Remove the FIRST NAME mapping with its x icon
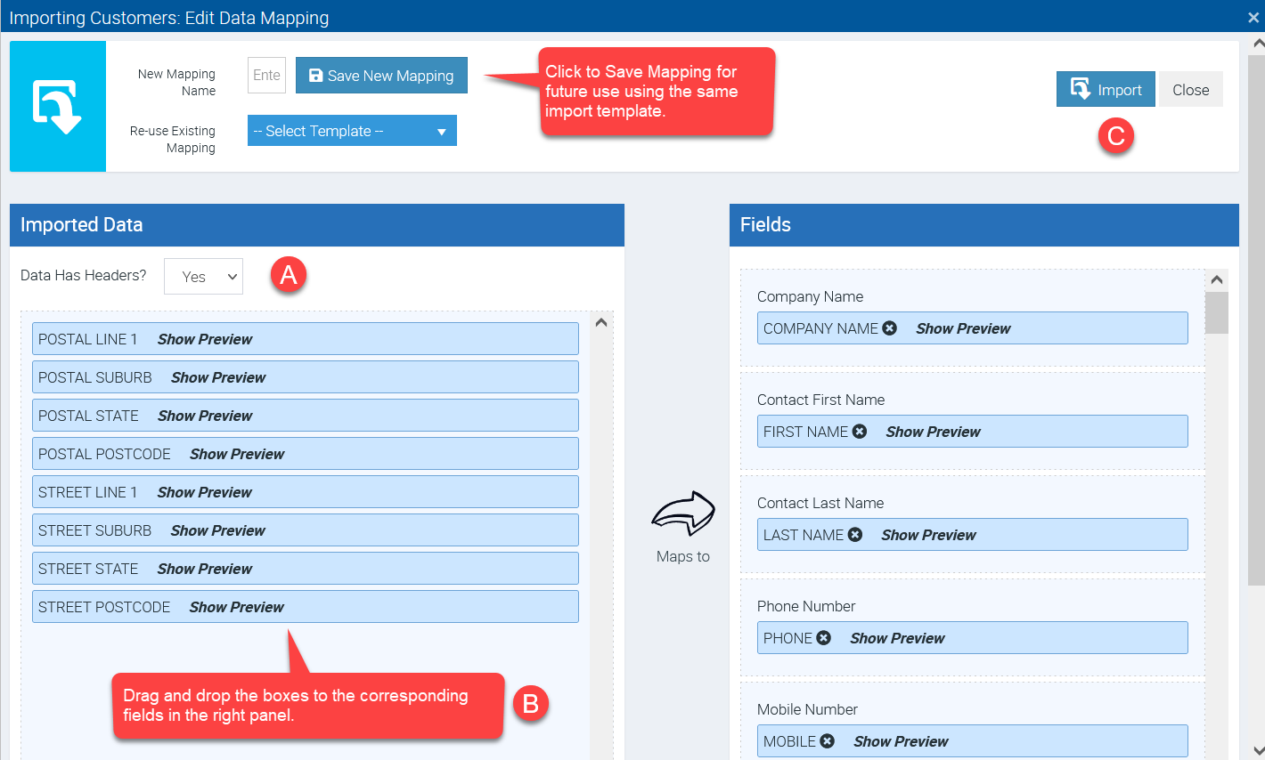 pos(860,432)
